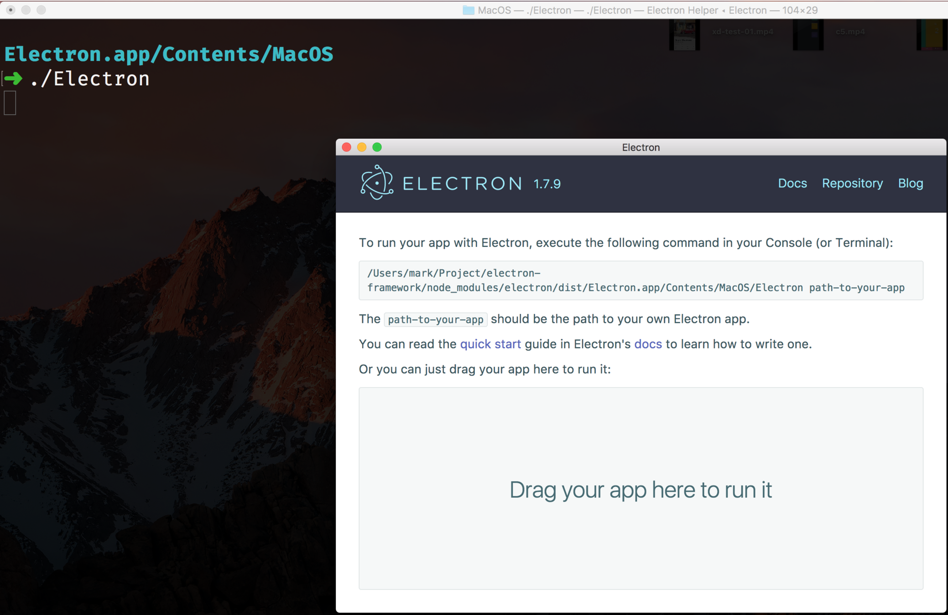
Task: Click the 1.7.9 version label
Action: (547, 184)
